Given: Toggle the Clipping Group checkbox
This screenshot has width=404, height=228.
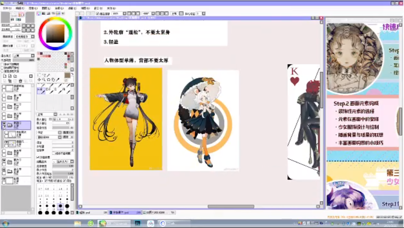Looking at the screenshot, I should [2, 68].
